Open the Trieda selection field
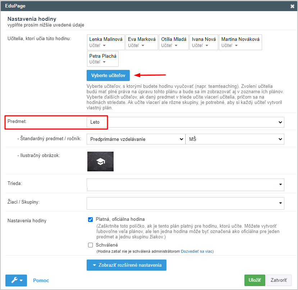Image resolution: width=298 pixels, height=290 pixels. pos(185,185)
